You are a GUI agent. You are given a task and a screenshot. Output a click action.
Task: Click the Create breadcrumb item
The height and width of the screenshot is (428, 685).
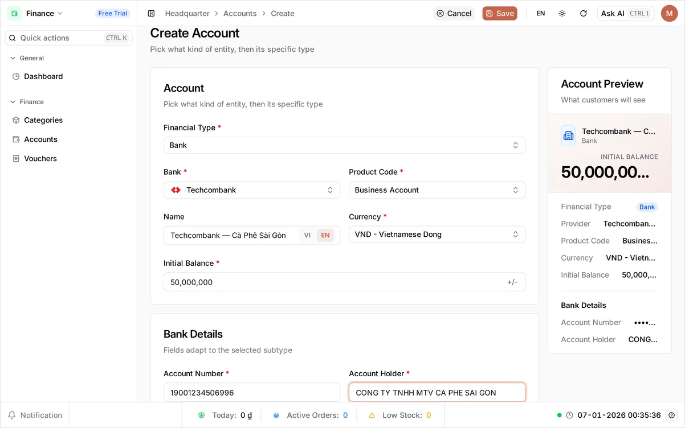pyautogui.click(x=283, y=13)
